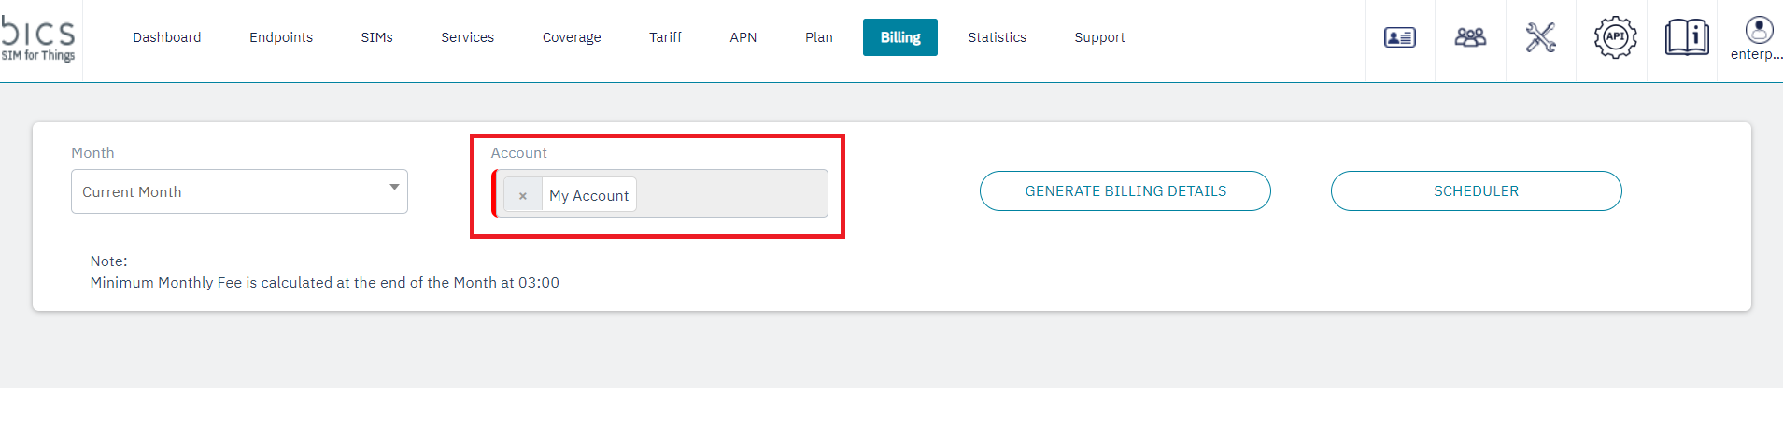Remove the My Account tag with x

tap(523, 195)
